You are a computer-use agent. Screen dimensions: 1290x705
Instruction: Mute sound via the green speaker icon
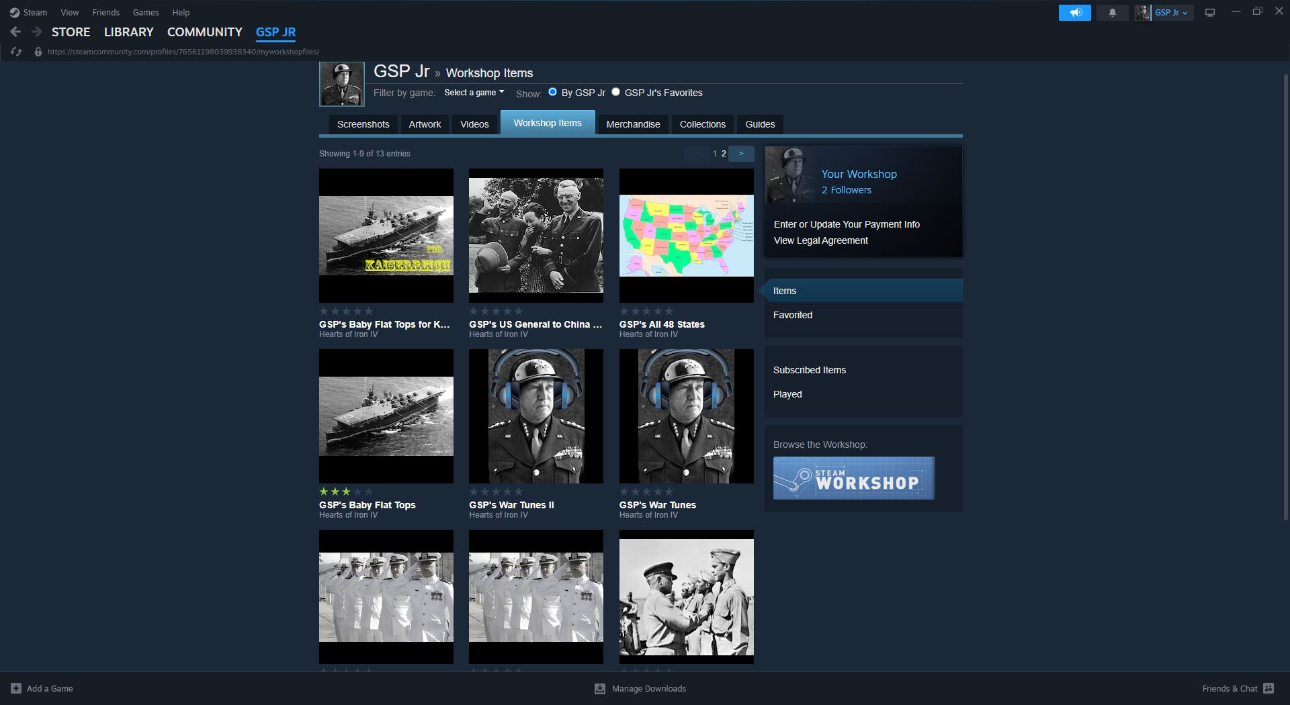(x=1075, y=12)
